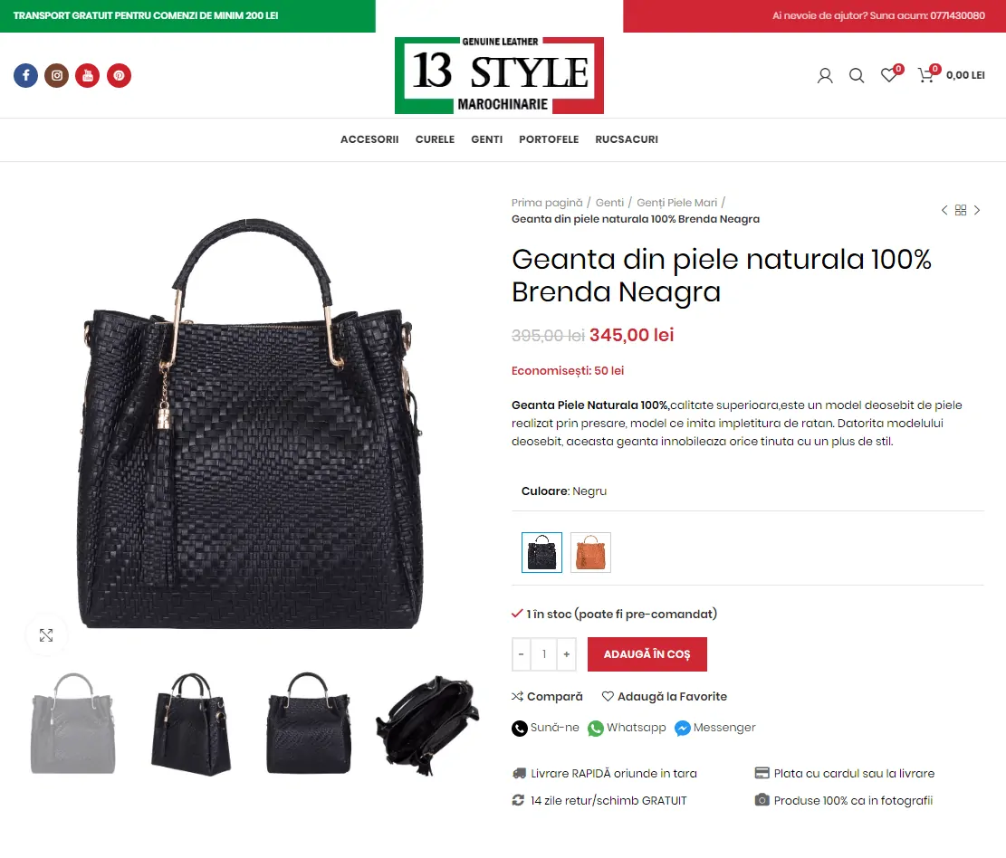The width and height of the screenshot is (1006, 858).
Task: Expand product image to fullscreen
Action: [46, 635]
